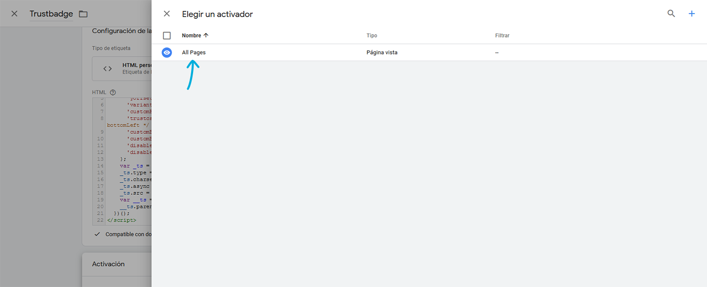The width and height of the screenshot is (707, 287).
Task: Click the Tipo column header
Action: pyautogui.click(x=372, y=36)
